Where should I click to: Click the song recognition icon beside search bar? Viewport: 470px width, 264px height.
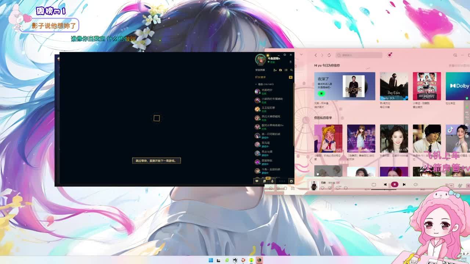[390, 55]
